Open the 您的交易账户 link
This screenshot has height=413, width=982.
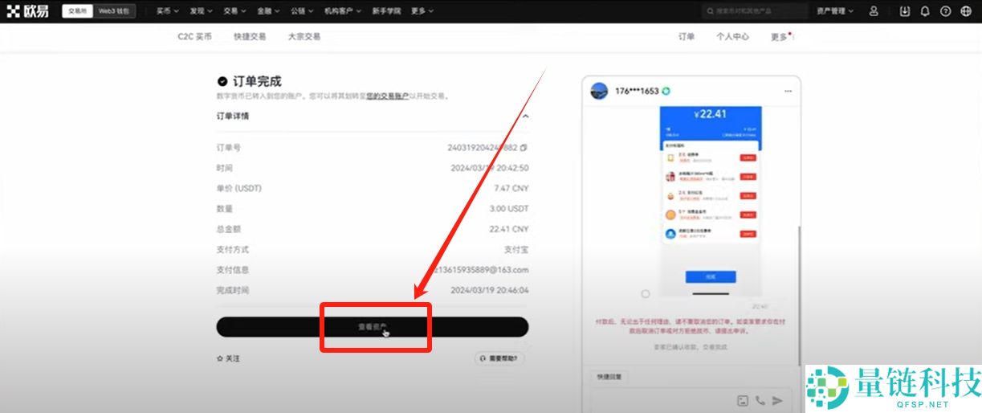[388, 96]
